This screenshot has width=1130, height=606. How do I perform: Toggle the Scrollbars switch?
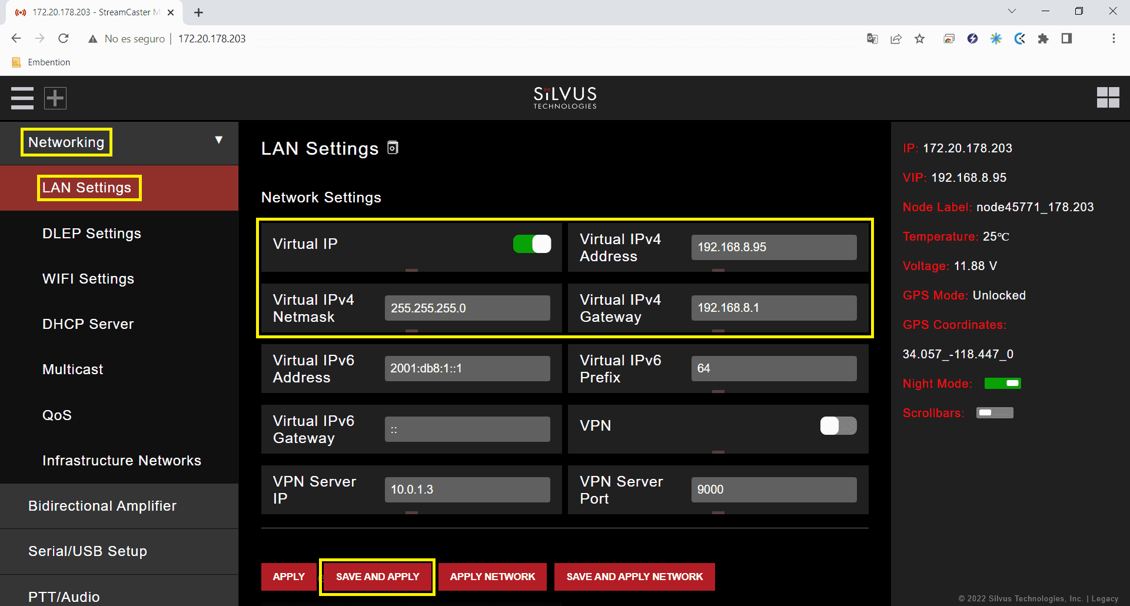[x=995, y=413]
